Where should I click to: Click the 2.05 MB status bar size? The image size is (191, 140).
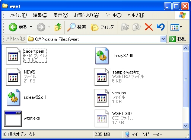click(102, 134)
